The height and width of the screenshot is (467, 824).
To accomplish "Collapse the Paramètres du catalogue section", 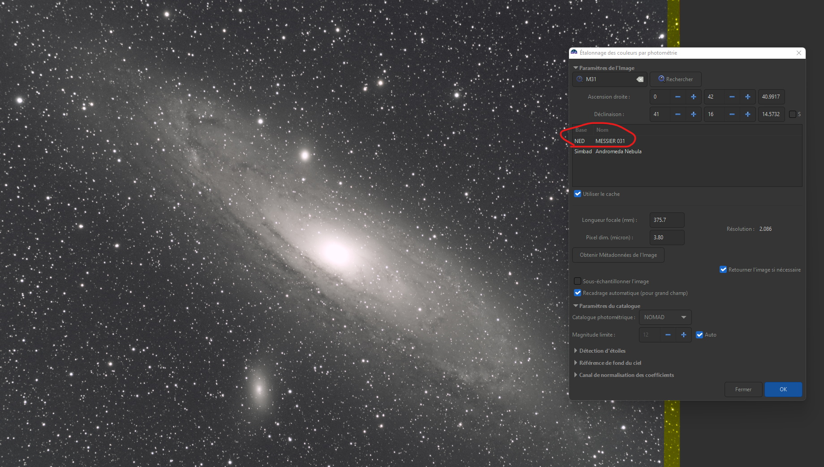I will click(x=576, y=306).
